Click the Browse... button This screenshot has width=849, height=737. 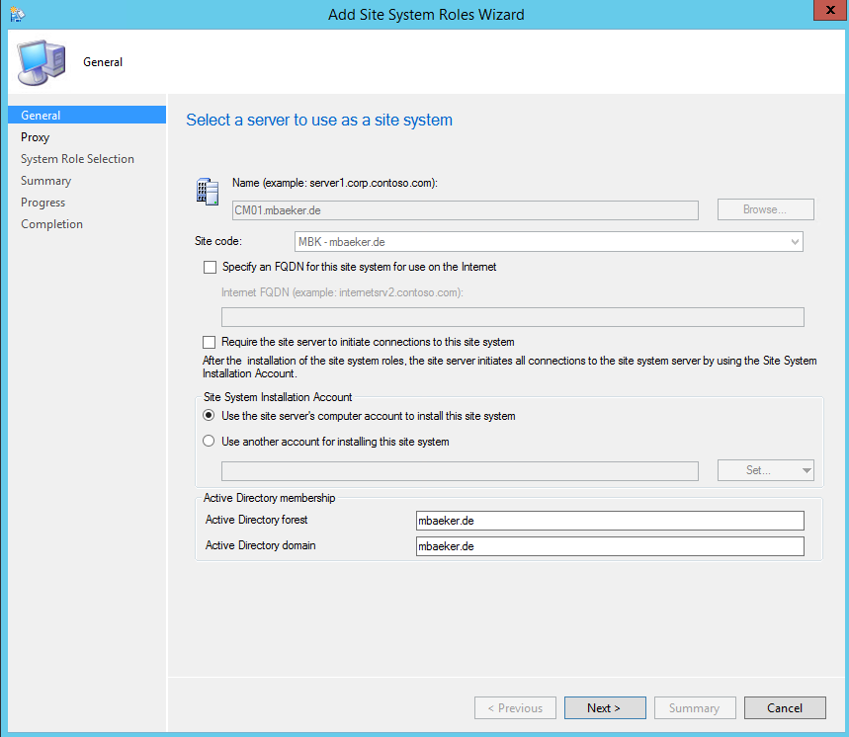[766, 209]
